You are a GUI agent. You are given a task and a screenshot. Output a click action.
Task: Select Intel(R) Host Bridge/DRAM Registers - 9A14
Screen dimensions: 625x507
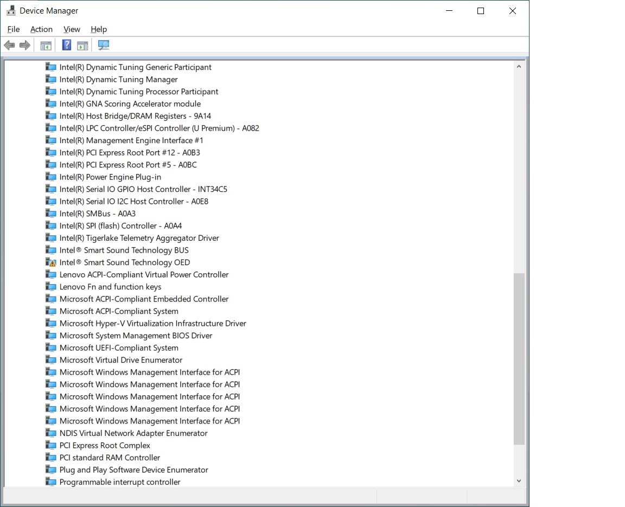point(135,116)
